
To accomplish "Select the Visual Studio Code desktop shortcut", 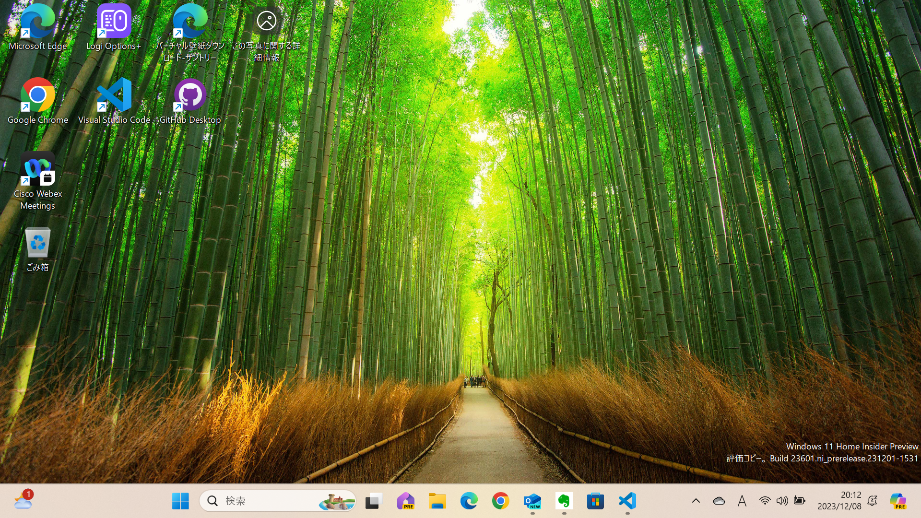I will pyautogui.click(x=114, y=101).
